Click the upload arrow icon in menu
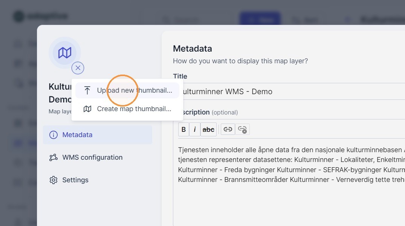Image resolution: width=405 pixels, height=226 pixels. tap(87, 90)
